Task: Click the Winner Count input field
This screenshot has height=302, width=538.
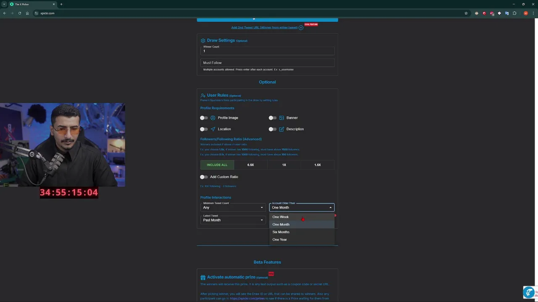Action: click(267, 51)
